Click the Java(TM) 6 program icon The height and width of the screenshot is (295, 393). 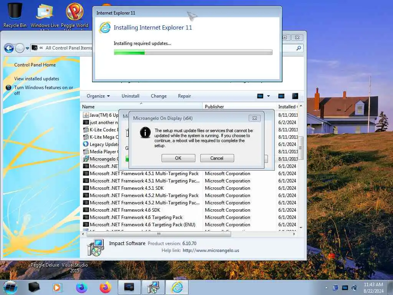pyautogui.click(x=86, y=115)
